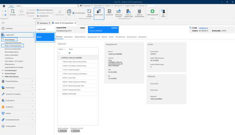Select the blue Mieter side panel entry

click(x=45, y=37)
